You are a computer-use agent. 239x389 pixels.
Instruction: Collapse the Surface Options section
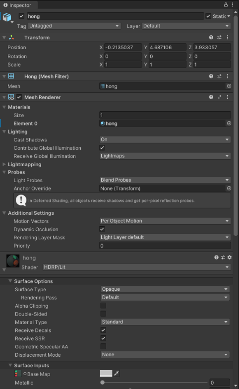10,281
